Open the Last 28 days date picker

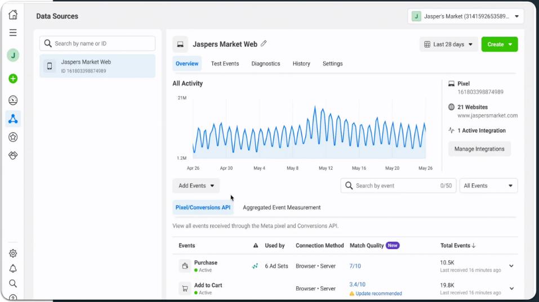448,44
